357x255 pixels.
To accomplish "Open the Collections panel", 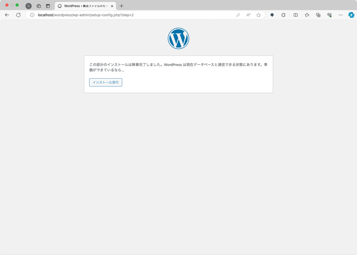I will [318, 15].
